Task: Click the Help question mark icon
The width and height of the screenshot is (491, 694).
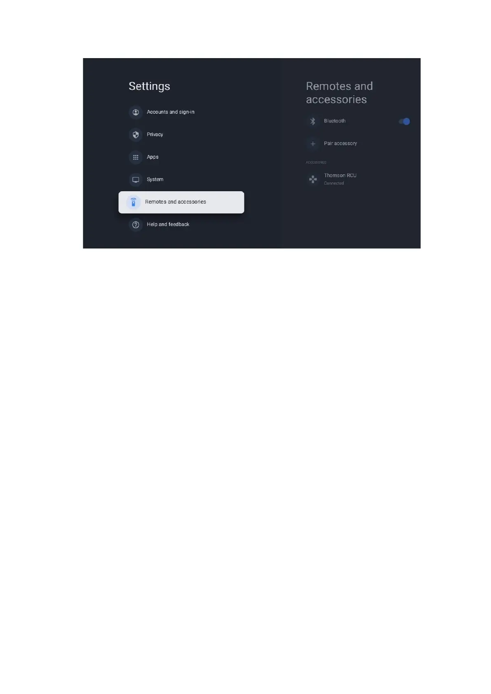Action: tap(136, 225)
